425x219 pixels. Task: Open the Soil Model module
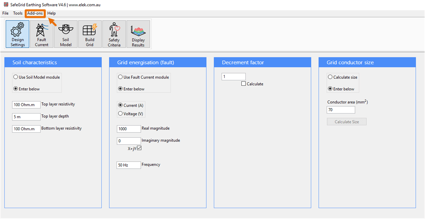(66, 34)
